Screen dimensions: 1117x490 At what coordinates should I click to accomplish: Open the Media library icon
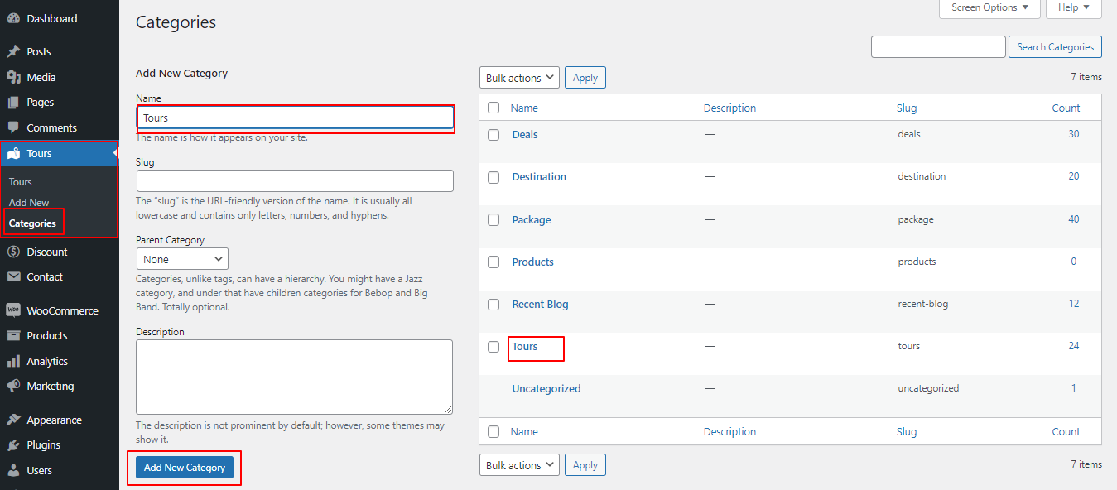pyautogui.click(x=13, y=77)
